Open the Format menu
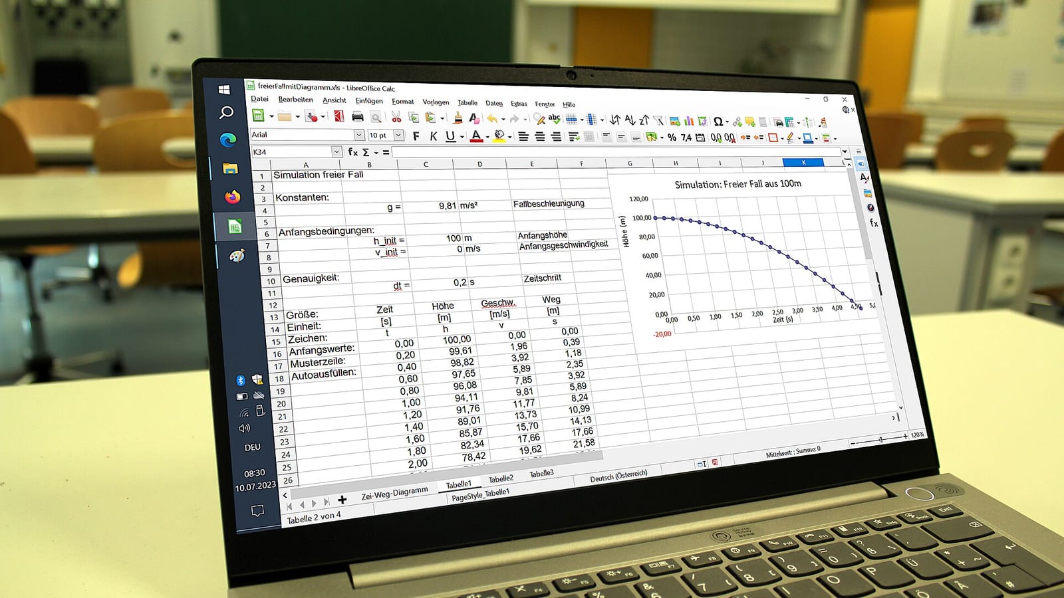1064x598 pixels. (402, 102)
